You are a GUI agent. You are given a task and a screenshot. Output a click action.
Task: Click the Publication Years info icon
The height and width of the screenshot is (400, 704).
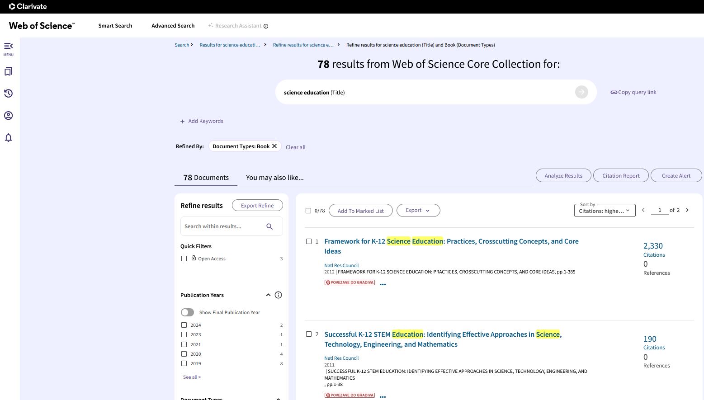tap(279, 295)
